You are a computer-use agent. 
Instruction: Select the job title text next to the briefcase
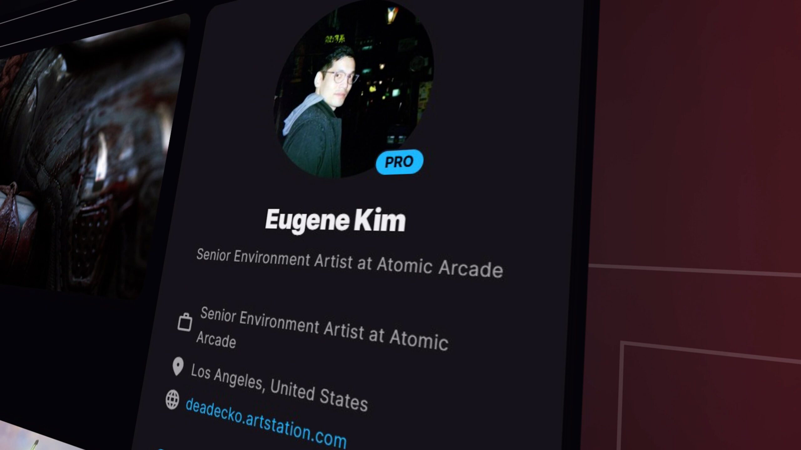click(322, 329)
